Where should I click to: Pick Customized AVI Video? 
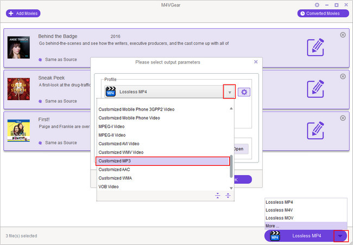point(163,144)
